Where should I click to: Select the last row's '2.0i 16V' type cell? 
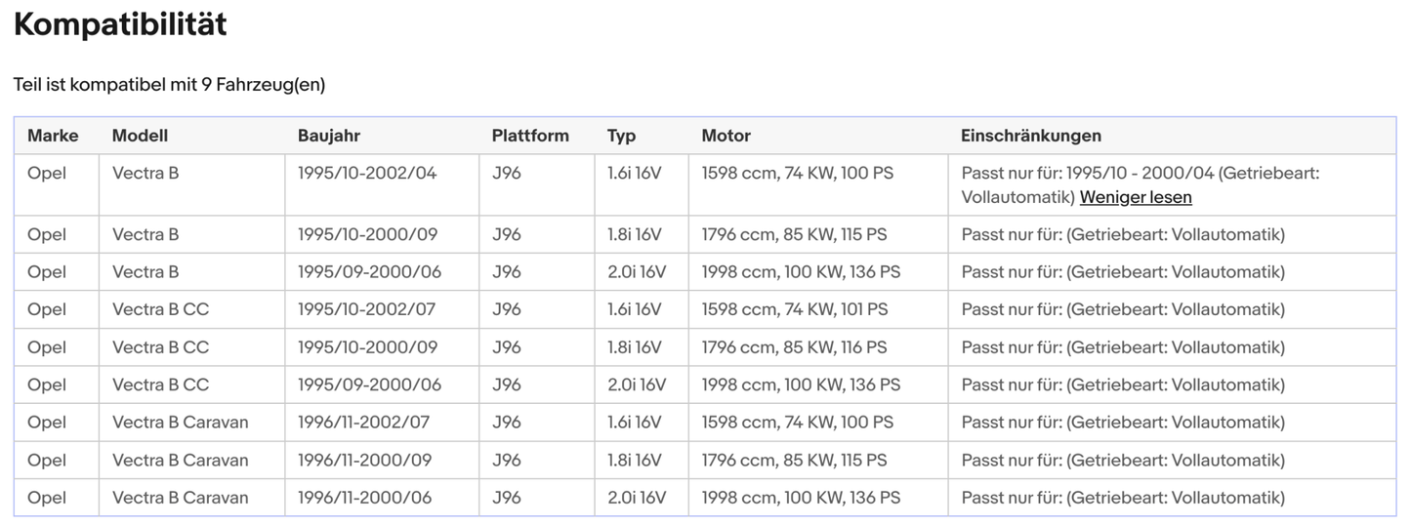[636, 498]
